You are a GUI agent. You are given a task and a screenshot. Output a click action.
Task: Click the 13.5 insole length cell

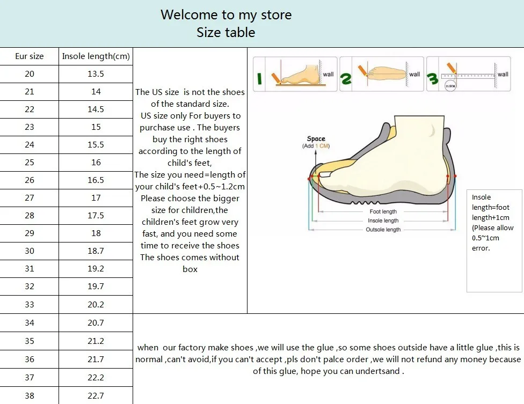[x=96, y=74]
